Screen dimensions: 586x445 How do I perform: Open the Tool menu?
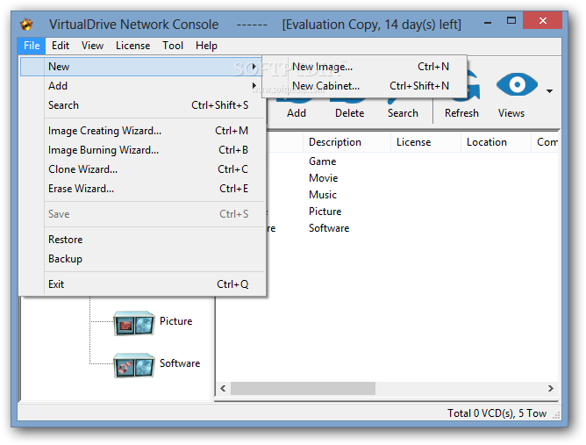[173, 46]
